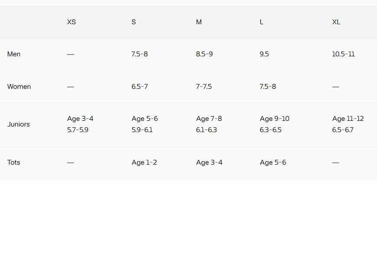The image size is (377, 279).
Task: Select the Juniors row label
Action: click(x=19, y=124)
